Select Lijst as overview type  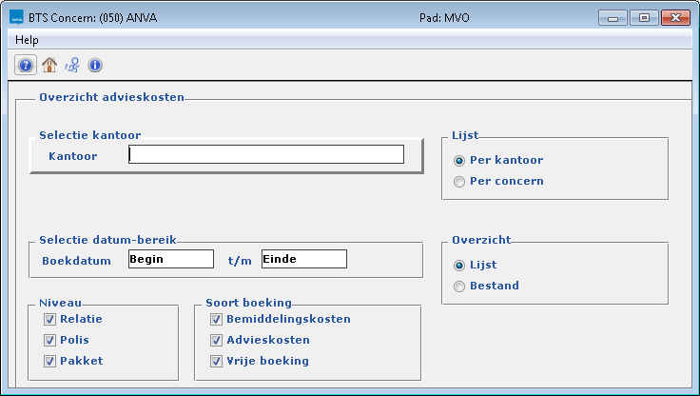tap(460, 265)
